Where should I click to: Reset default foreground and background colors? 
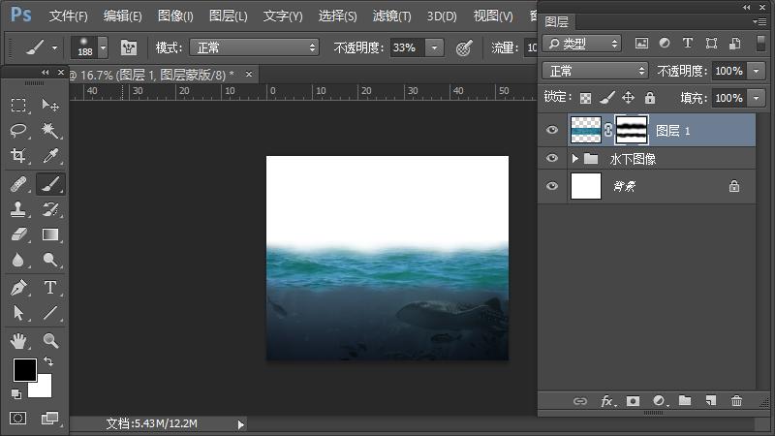[x=16, y=394]
